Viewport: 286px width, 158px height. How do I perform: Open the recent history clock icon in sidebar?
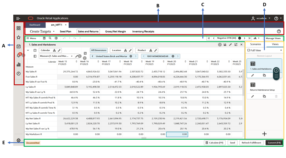tap(19, 73)
